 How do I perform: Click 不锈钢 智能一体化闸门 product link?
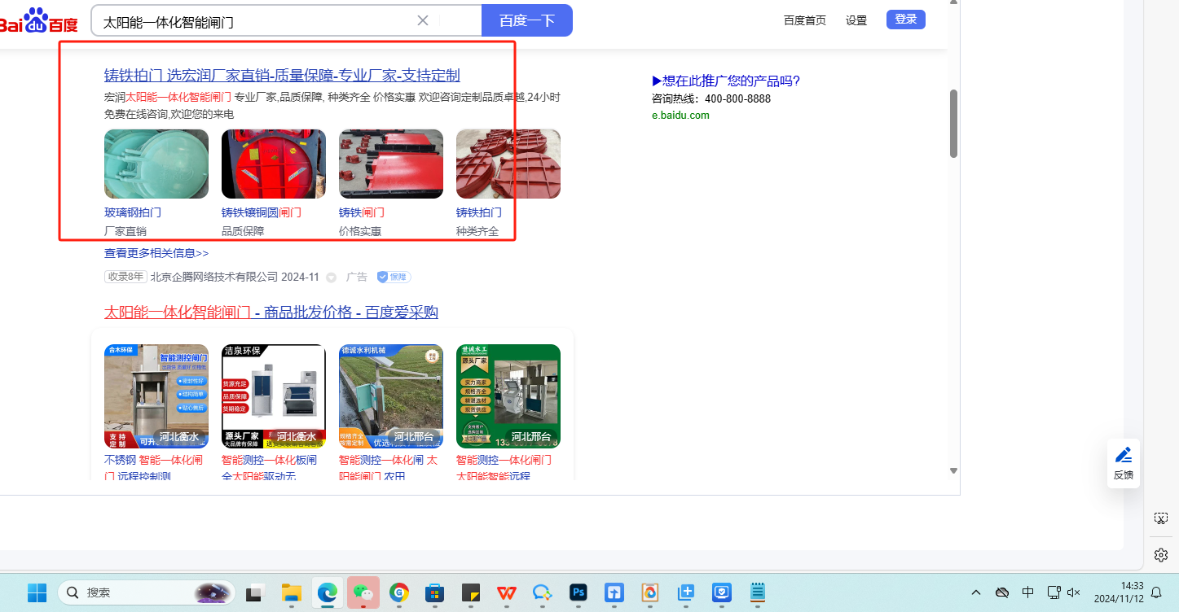coord(153,467)
